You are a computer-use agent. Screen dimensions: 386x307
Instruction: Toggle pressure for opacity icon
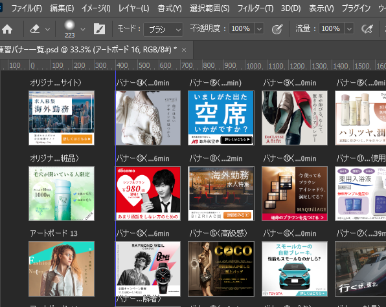[x=277, y=29]
